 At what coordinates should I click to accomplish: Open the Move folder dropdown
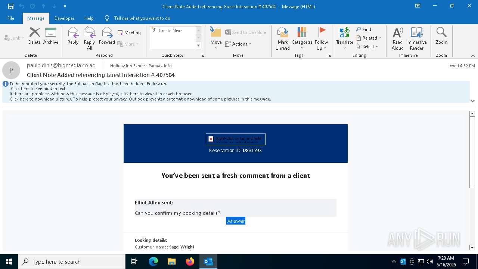(216, 38)
